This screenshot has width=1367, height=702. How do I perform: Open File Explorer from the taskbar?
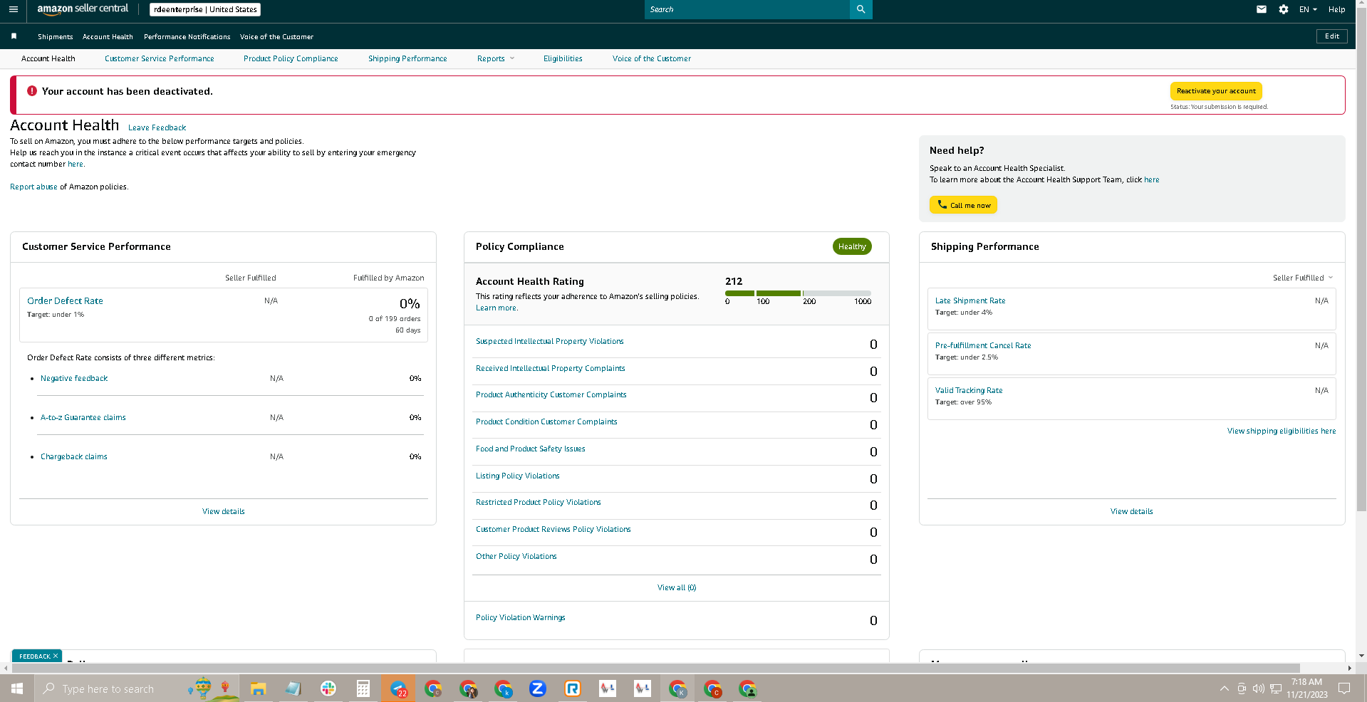[258, 688]
